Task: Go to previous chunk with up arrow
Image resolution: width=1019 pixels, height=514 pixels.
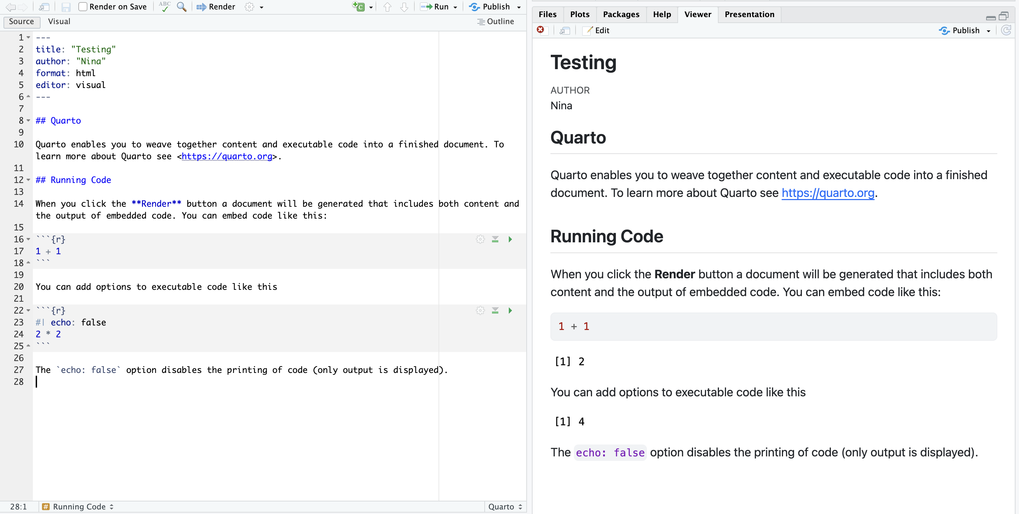Action: click(387, 7)
